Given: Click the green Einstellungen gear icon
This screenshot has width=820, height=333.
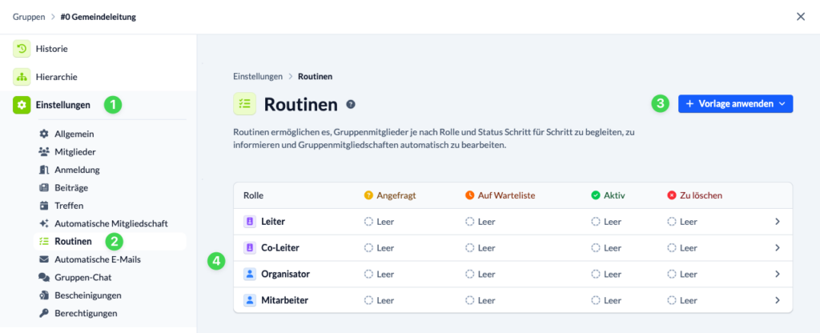Looking at the screenshot, I should (22, 105).
